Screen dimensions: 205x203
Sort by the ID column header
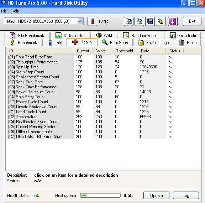pos(40,51)
